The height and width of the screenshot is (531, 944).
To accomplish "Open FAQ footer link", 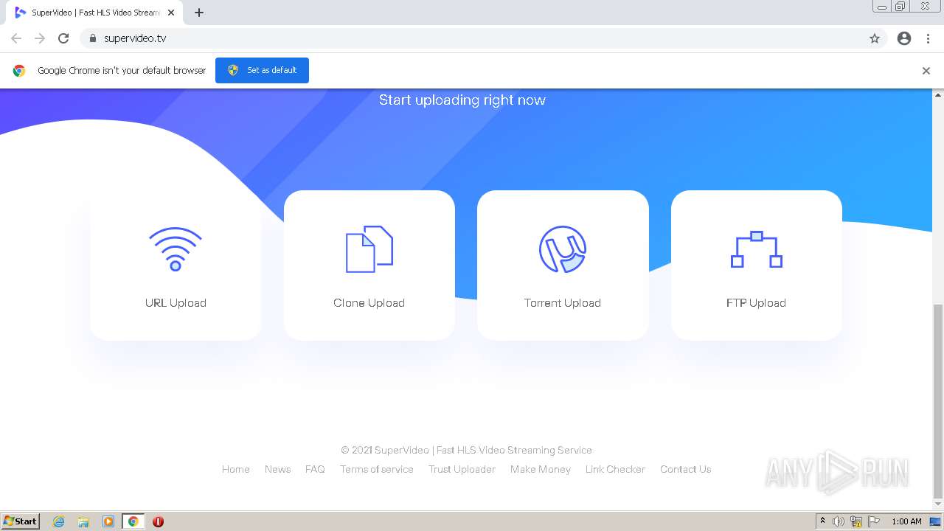I will [x=315, y=469].
